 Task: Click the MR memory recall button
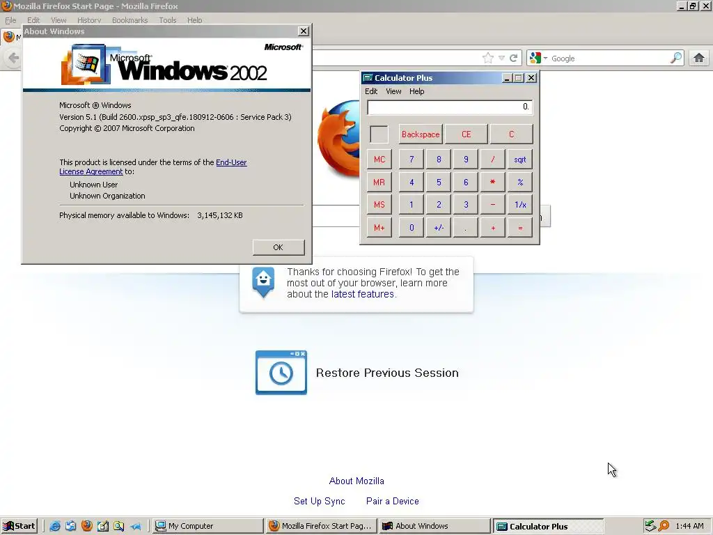click(379, 182)
